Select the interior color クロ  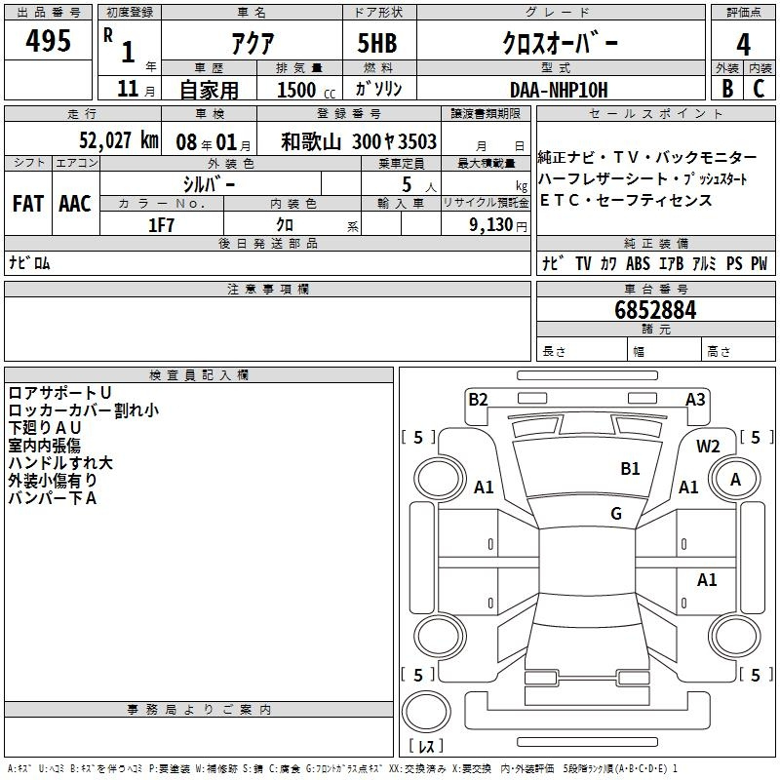pos(285,225)
